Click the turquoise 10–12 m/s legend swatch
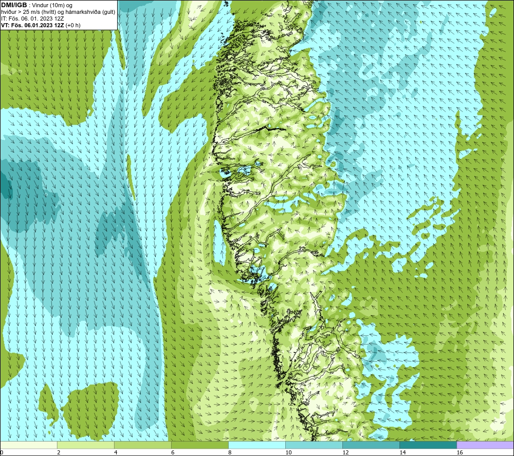 click(x=314, y=445)
